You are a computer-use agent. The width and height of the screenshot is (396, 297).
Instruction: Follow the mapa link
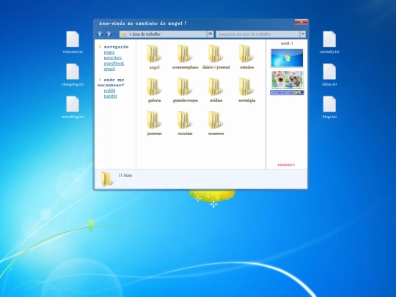(109, 52)
